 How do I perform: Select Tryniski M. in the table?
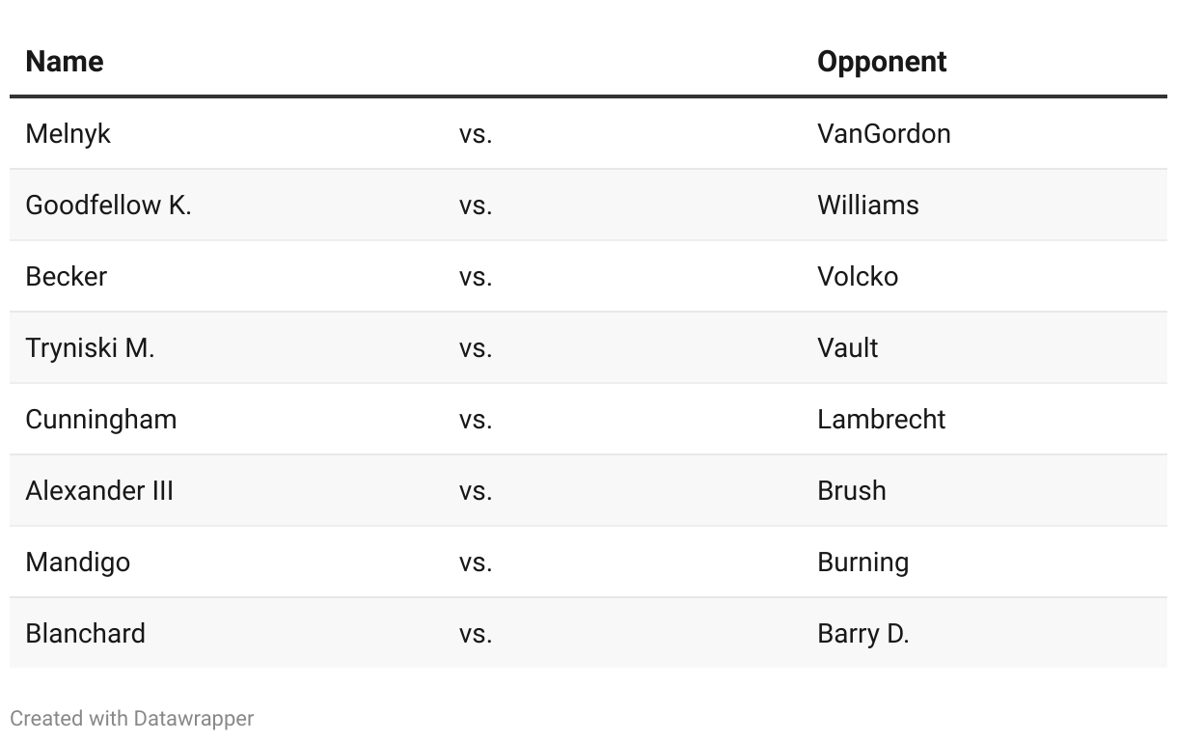pyautogui.click(x=90, y=347)
